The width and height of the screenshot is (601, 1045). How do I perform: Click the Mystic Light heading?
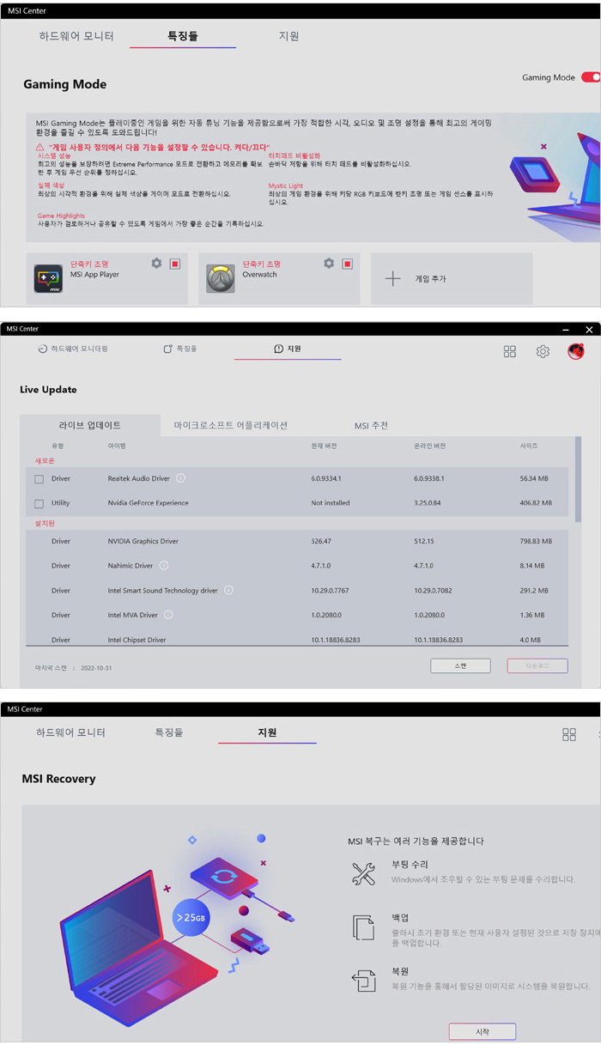point(285,185)
